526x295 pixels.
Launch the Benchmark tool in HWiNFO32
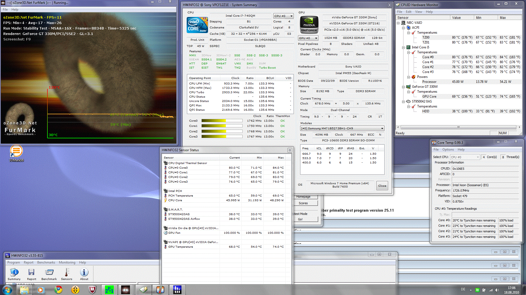(x=49, y=274)
